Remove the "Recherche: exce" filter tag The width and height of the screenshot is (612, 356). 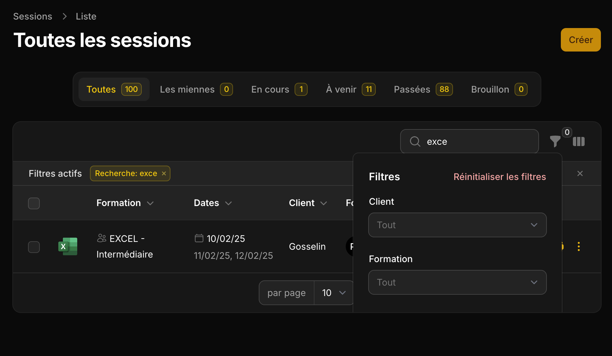pos(164,173)
